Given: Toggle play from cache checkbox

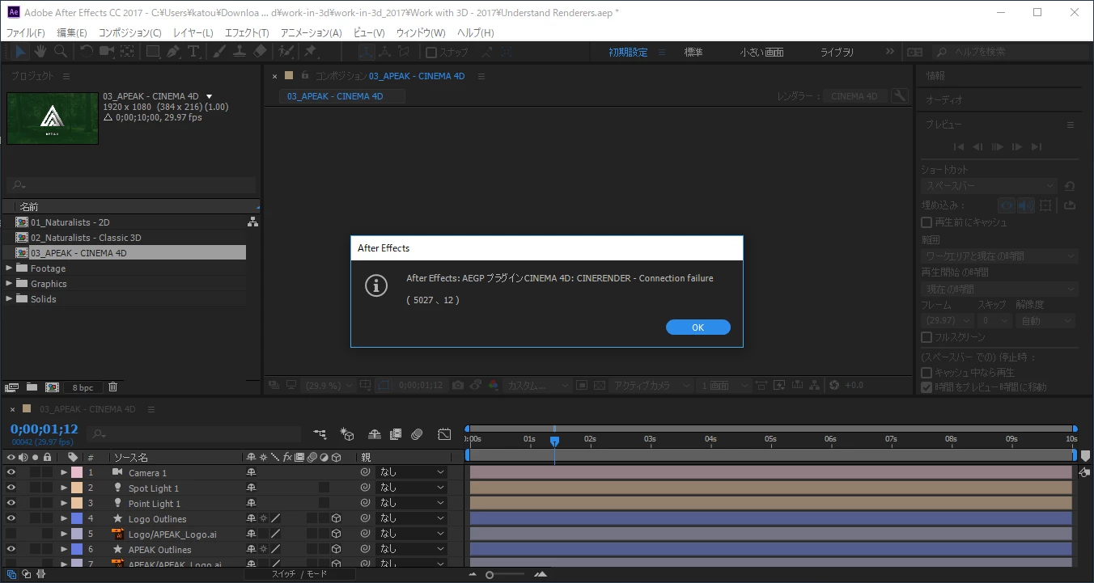Looking at the screenshot, I should point(927,373).
